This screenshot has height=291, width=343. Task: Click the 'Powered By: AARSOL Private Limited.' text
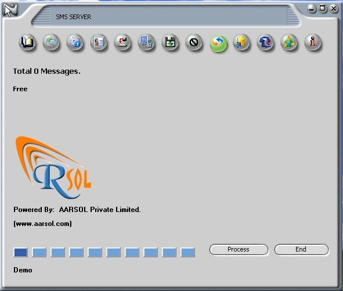pos(77,210)
